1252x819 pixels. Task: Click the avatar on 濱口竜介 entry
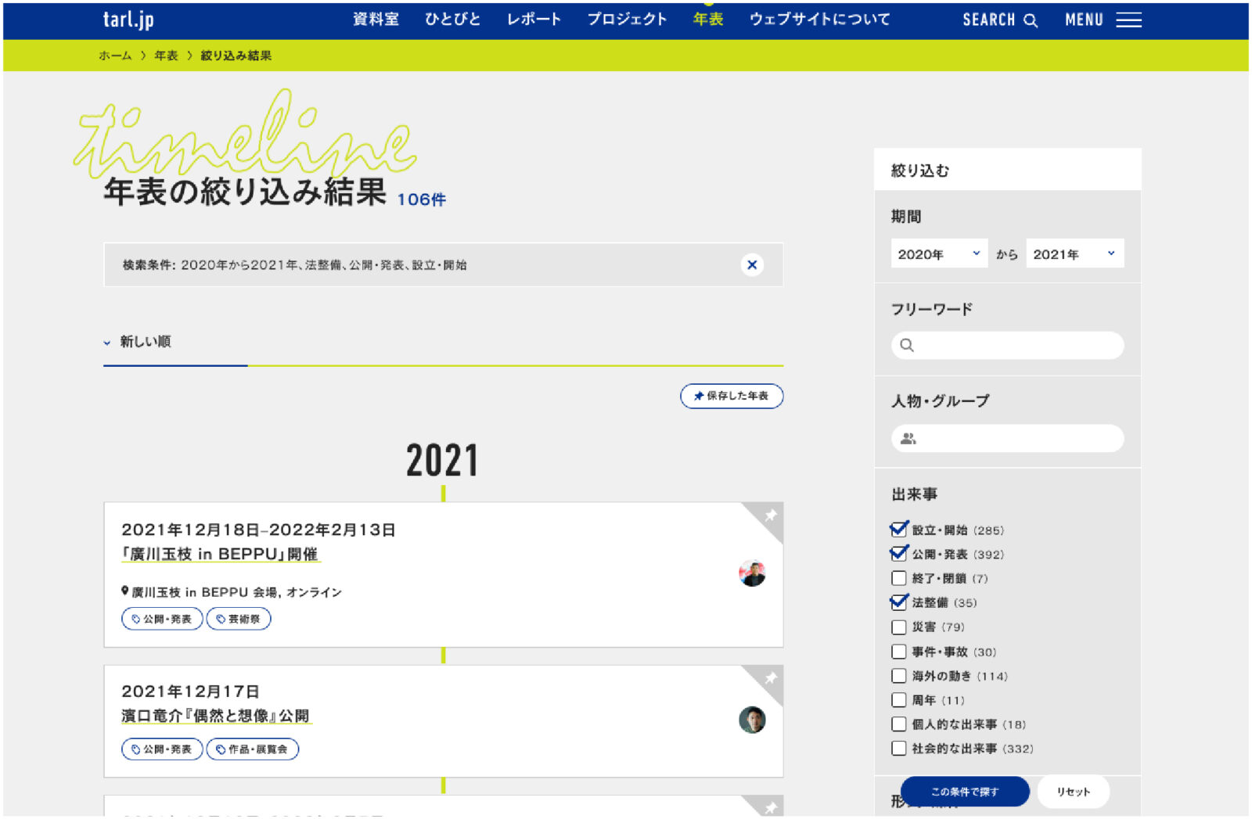751,720
